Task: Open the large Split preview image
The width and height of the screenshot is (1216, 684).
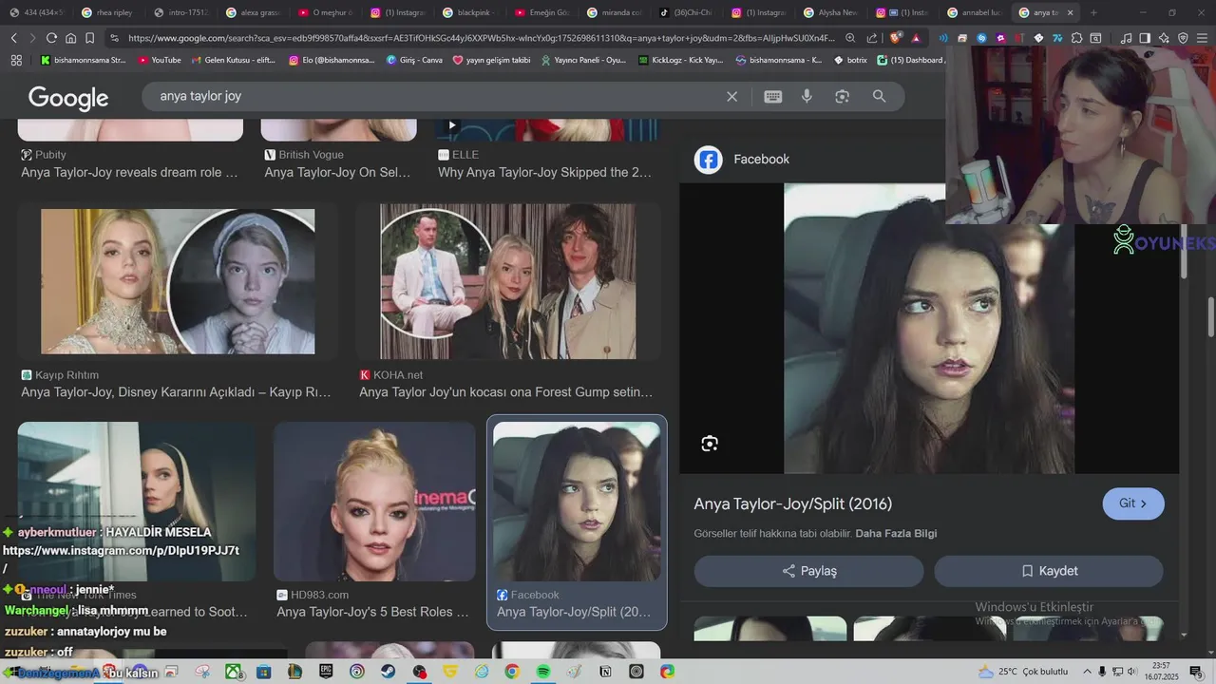Action: tap(929, 329)
